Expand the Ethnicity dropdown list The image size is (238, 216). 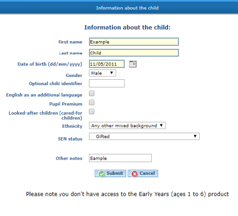[x=127, y=126]
